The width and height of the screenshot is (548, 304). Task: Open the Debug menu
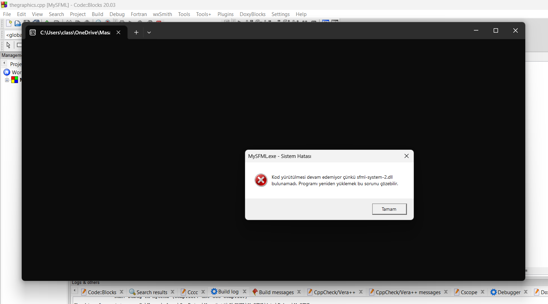(117, 14)
